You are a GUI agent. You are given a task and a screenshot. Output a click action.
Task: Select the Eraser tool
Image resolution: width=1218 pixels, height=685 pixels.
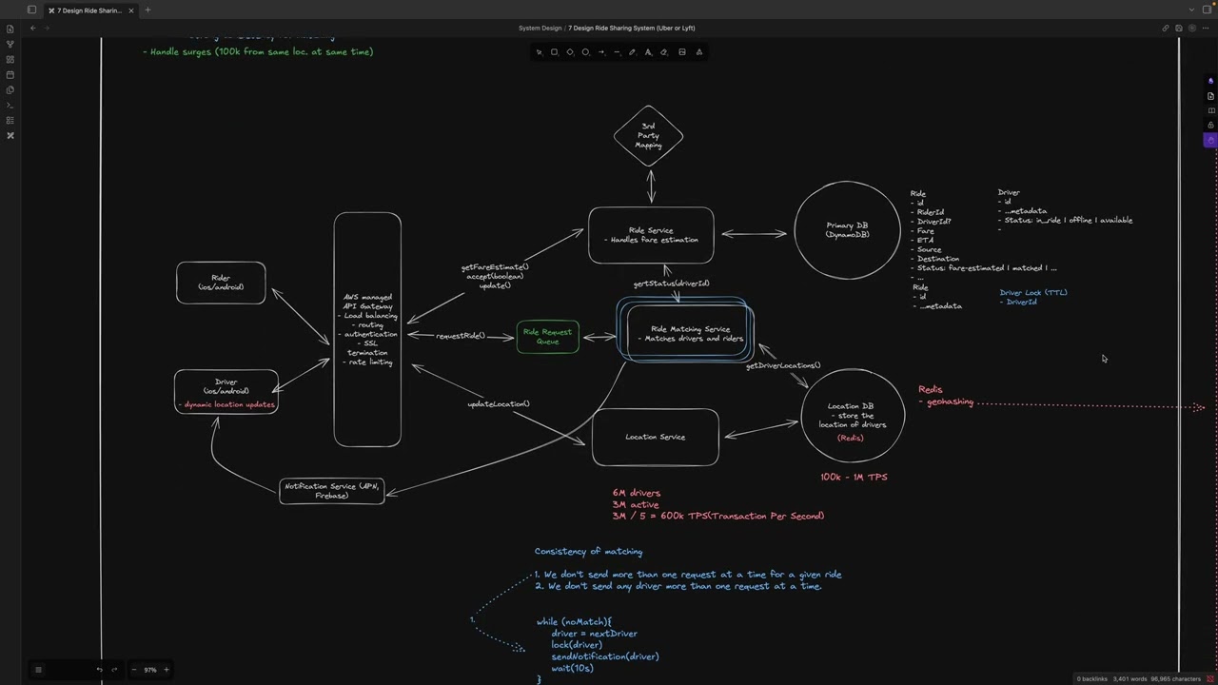click(x=663, y=52)
